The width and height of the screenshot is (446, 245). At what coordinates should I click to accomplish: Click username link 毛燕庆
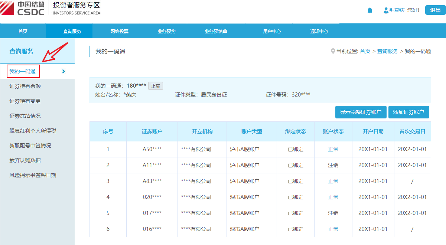point(397,10)
